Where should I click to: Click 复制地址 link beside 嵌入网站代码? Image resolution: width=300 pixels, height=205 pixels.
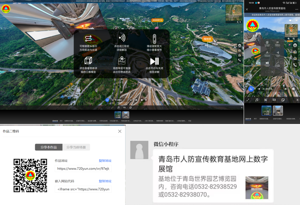tap(105, 181)
